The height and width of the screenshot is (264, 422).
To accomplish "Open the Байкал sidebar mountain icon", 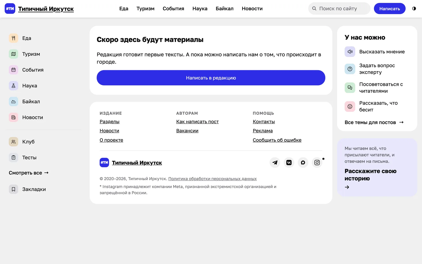I will pos(13,101).
